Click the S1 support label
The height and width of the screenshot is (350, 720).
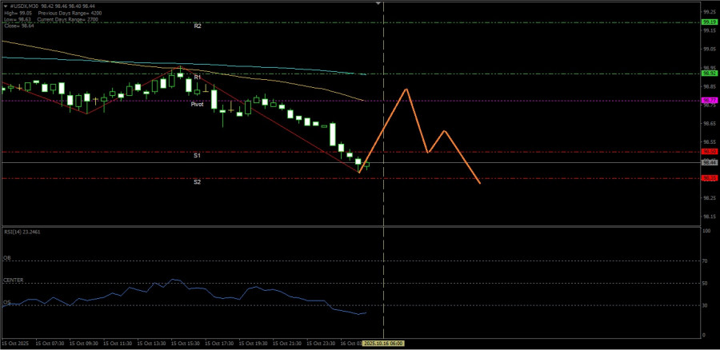pos(197,156)
